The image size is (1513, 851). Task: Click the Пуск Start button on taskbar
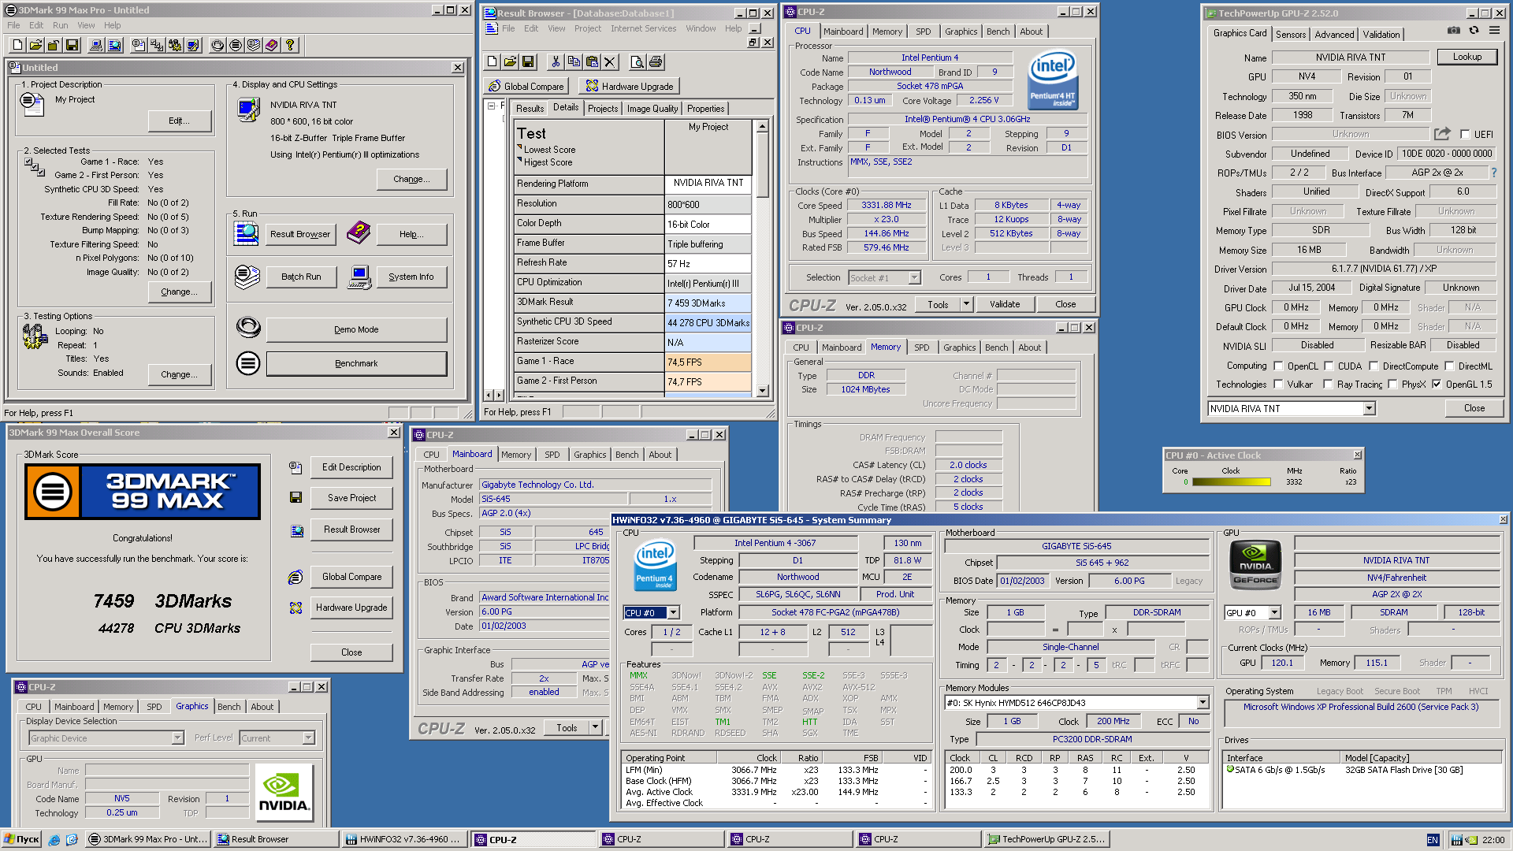[x=21, y=840]
